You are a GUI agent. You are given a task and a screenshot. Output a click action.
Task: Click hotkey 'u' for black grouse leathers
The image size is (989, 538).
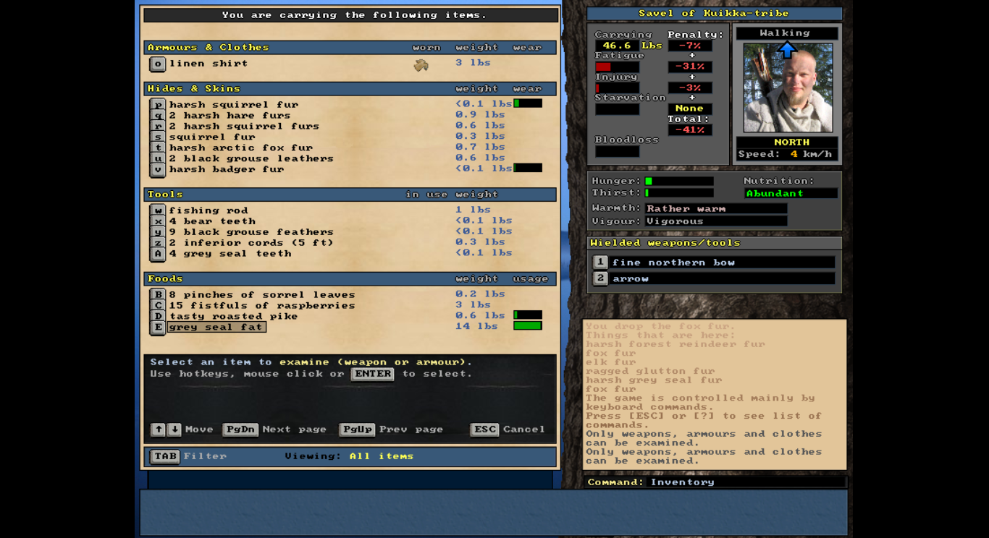[158, 158]
